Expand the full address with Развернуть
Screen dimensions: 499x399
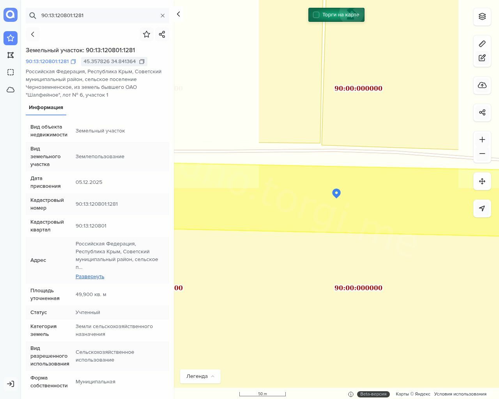click(x=90, y=277)
